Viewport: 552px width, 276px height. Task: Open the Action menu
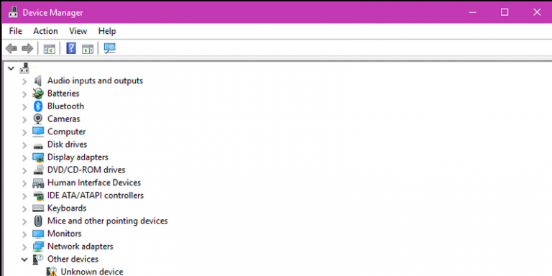(45, 31)
